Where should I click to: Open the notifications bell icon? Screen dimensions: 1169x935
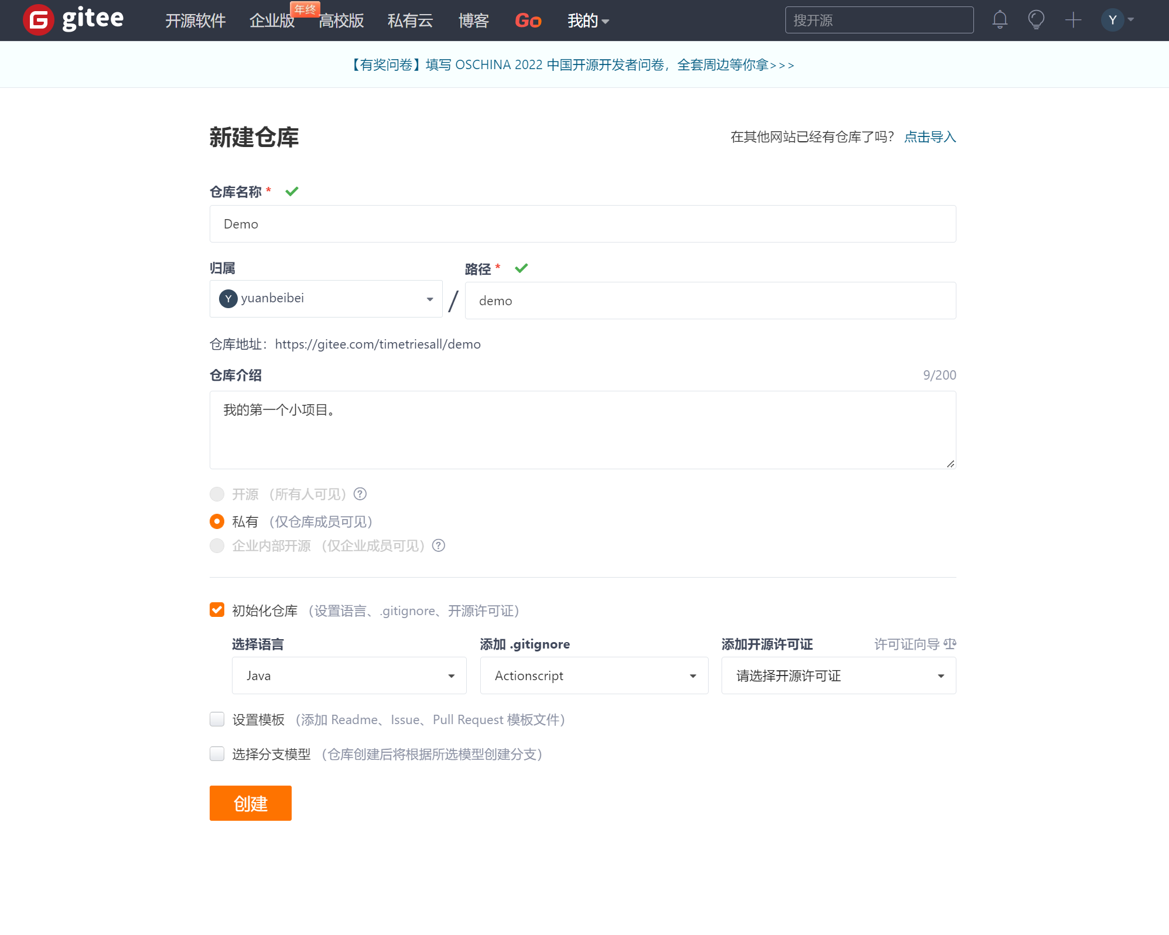coord(1000,20)
